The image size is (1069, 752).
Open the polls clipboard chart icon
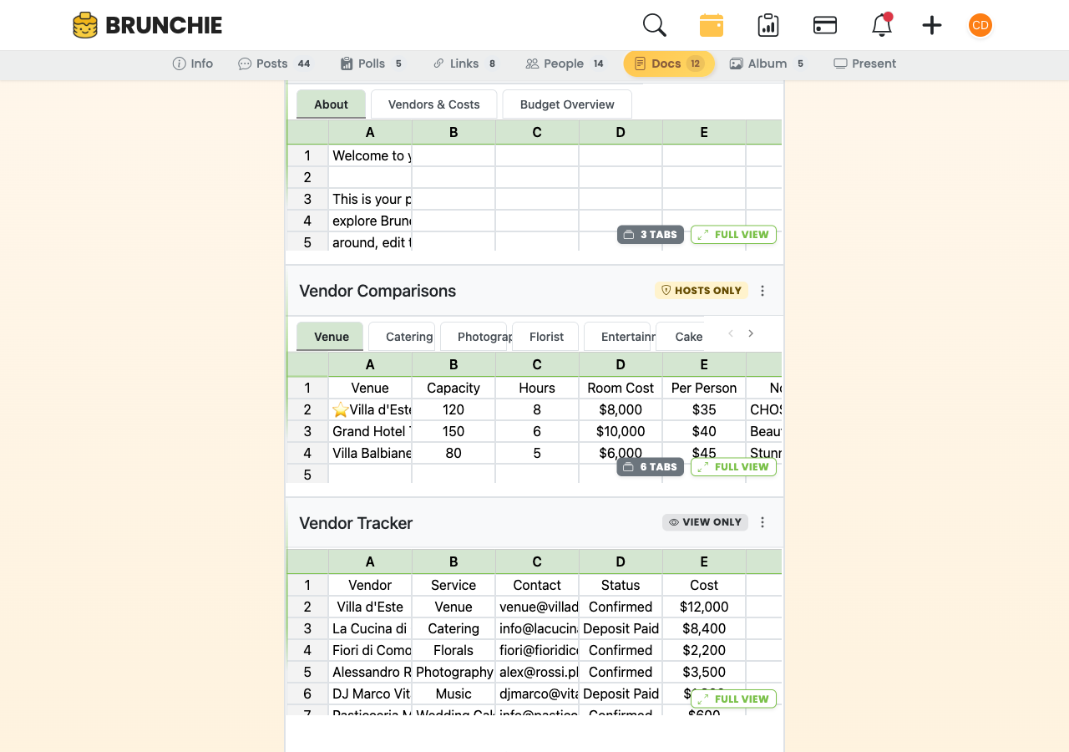768,25
